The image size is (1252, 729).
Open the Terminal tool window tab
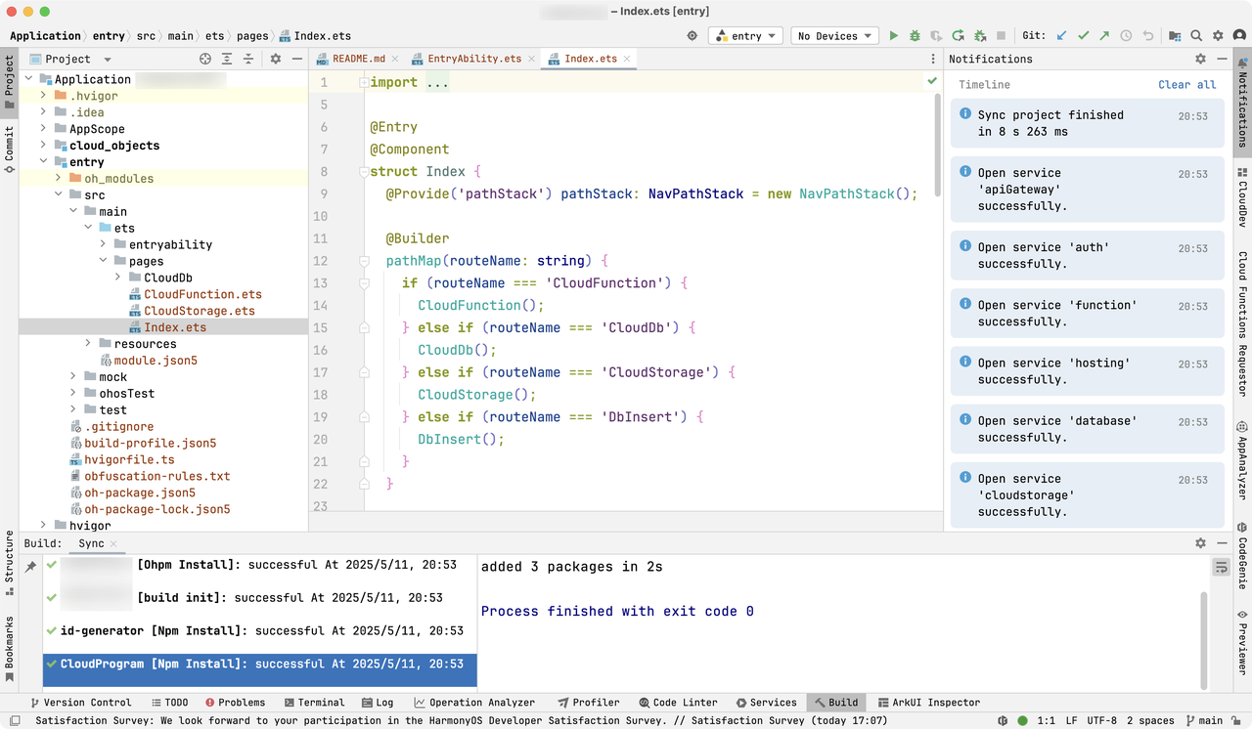tap(314, 702)
